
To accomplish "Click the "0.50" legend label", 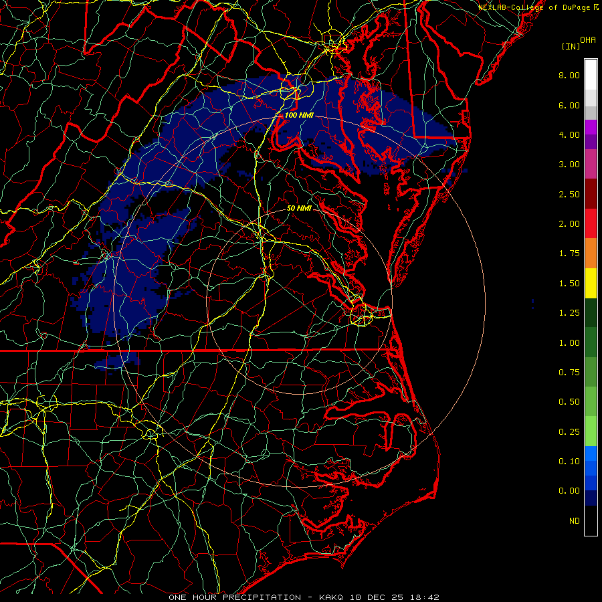I will [x=569, y=402].
